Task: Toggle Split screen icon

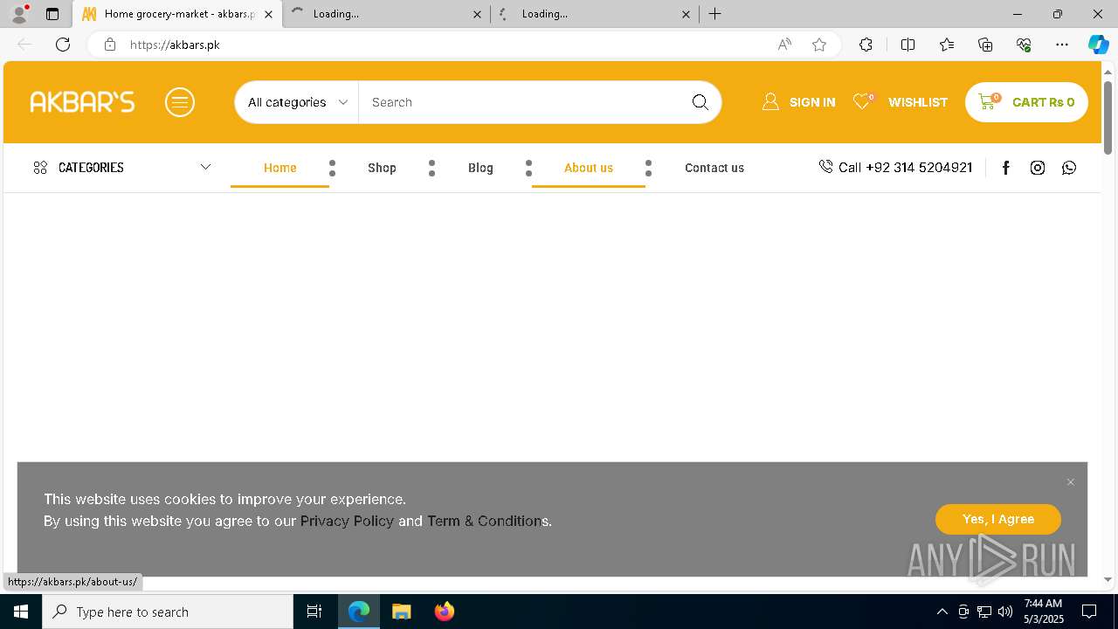Action: (908, 45)
